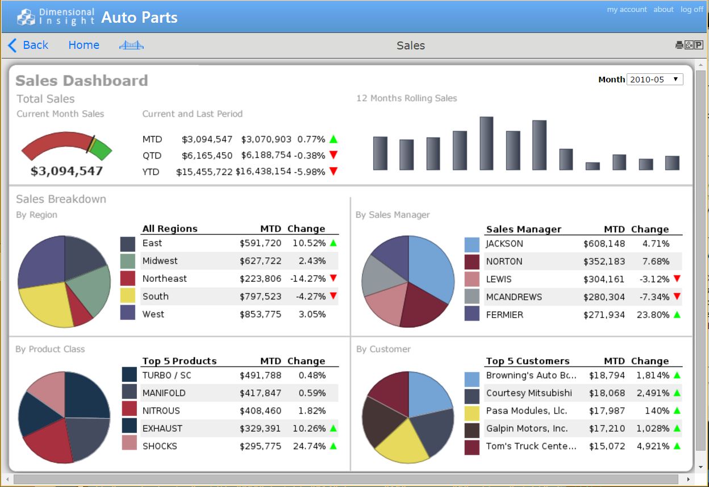The width and height of the screenshot is (709, 487).
Task: Click the bridge icon next to Home
Action: 131,45
